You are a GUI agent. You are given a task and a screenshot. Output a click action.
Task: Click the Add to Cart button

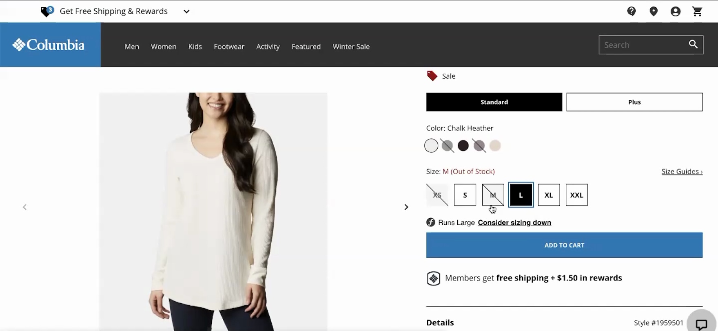564,245
